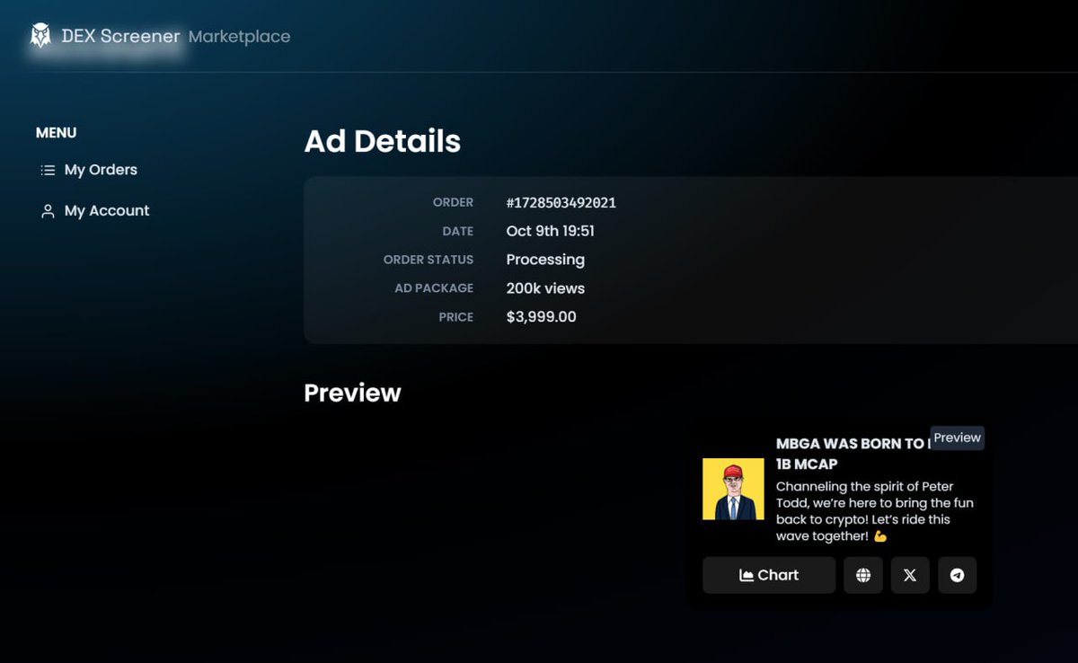
Task: Select My Orders in the sidebar menu
Action: click(x=101, y=170)
